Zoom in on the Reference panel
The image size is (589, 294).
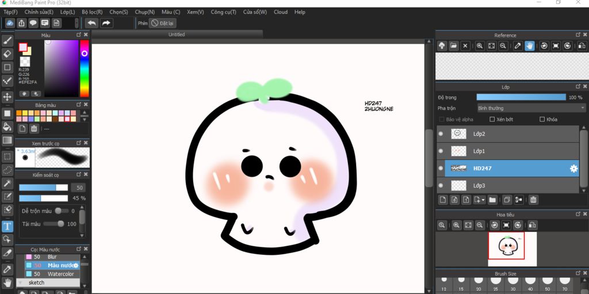pos(480,46)
